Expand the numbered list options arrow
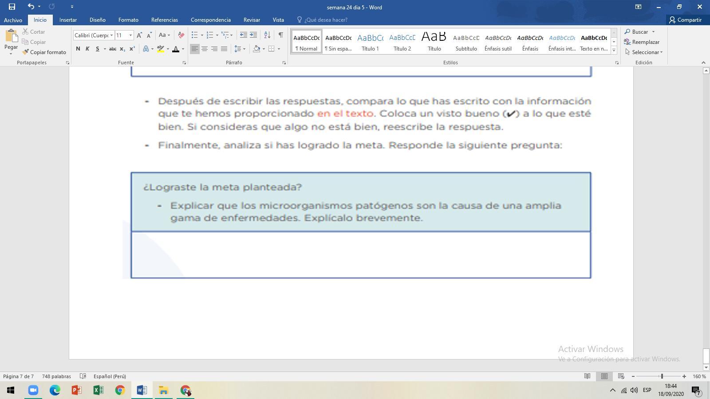Image resolution: width=710 pixels, height=399 pixels. pyautogui.click(x=217, y=35)
